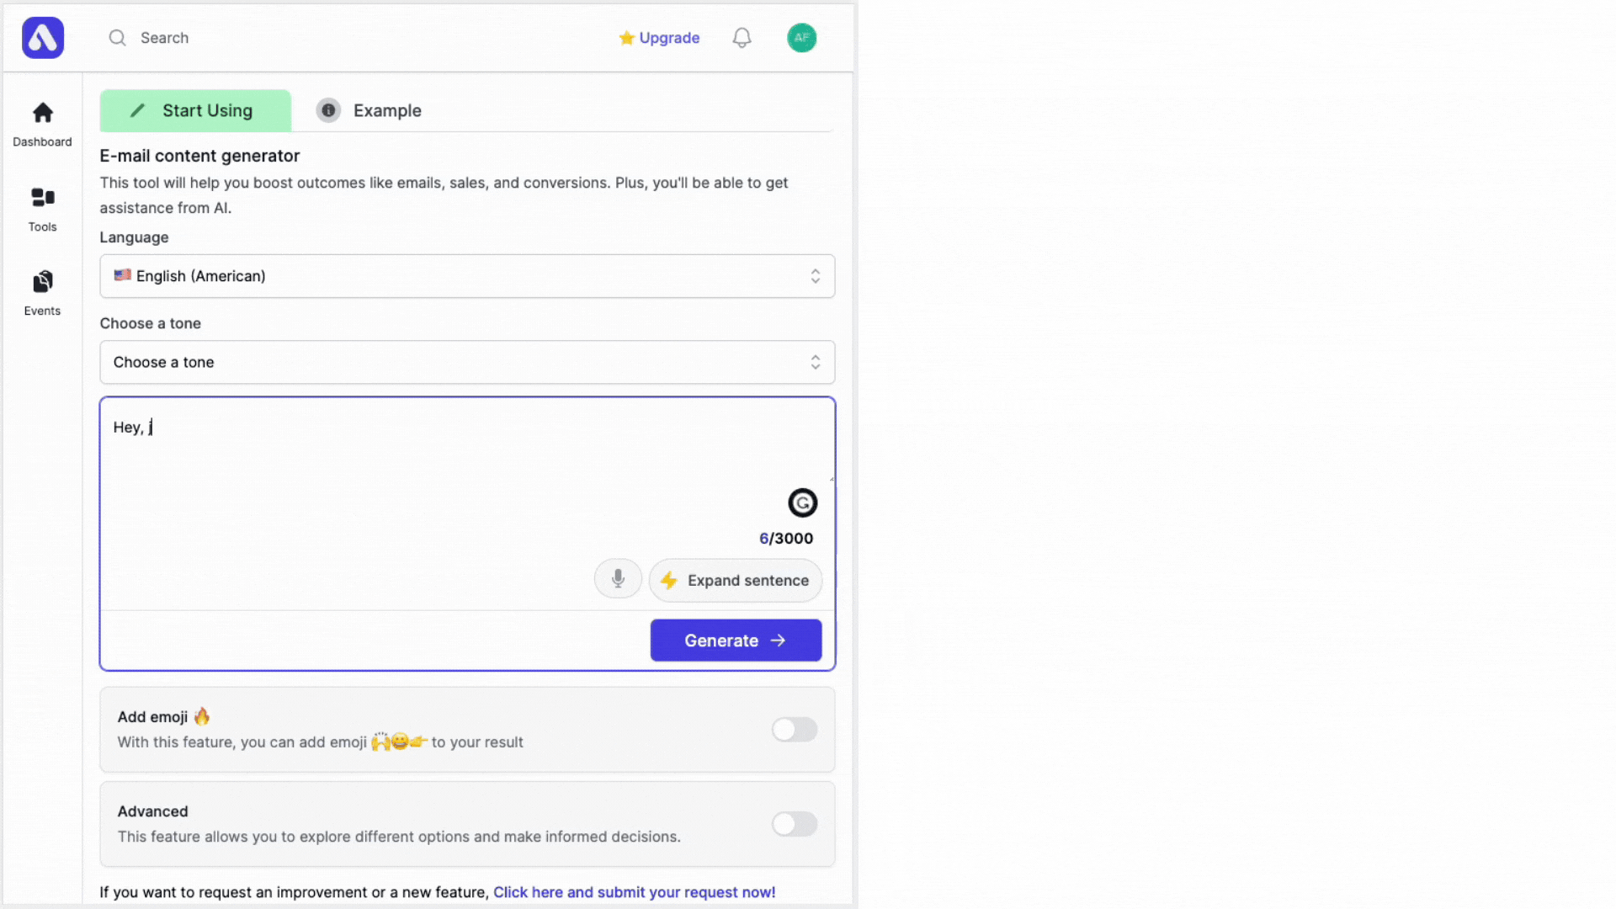
Task: Click the Expand sentence button
Action: click(735, 580)
